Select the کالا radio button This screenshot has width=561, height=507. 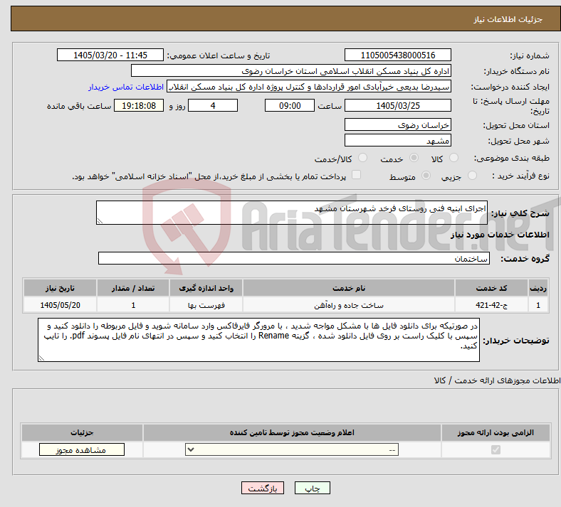[453, 158]
